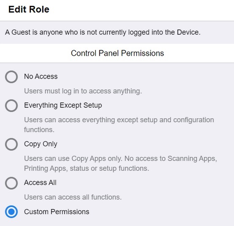Image resolution: width=234 pixels, height=226 pixels.
Task: Click 'Users can access all functions' description
Action: point(73,197)
